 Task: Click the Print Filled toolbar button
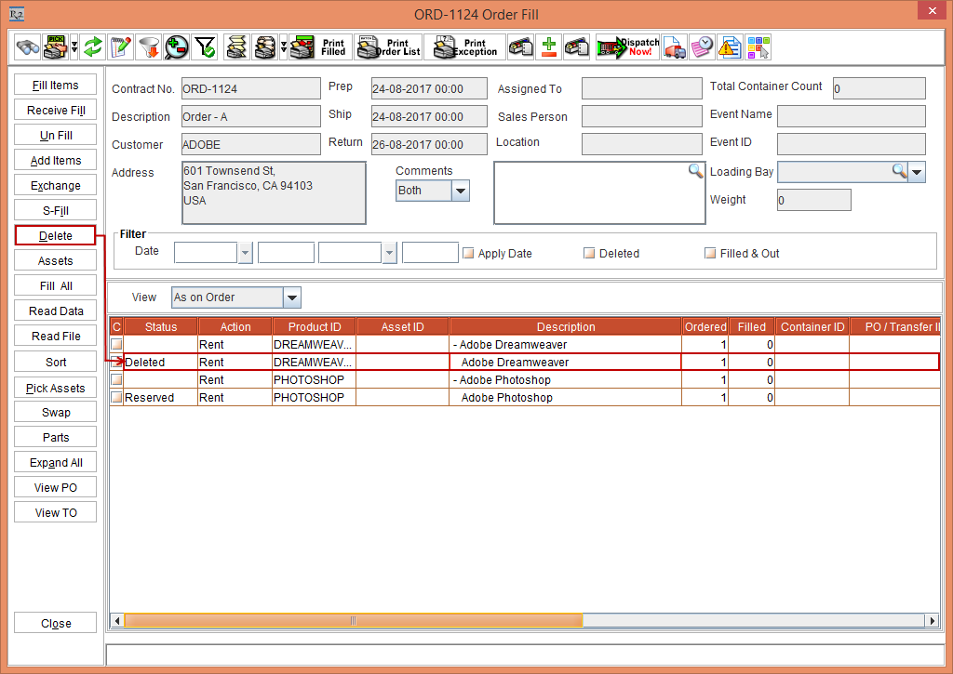pyautogui.click(x=318, y=47)
